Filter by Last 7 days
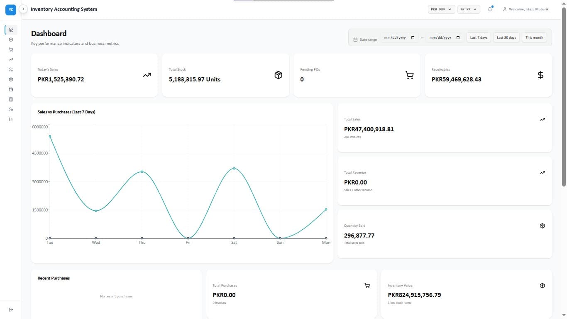Image resolution: width=567 pixels, height=319 pixels. (479, 37)
